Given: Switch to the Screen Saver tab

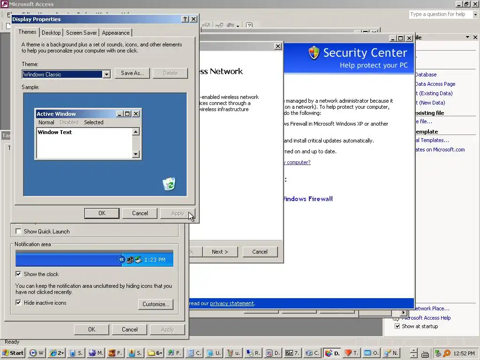Looking at the screenshot, I should coord(82,33).
